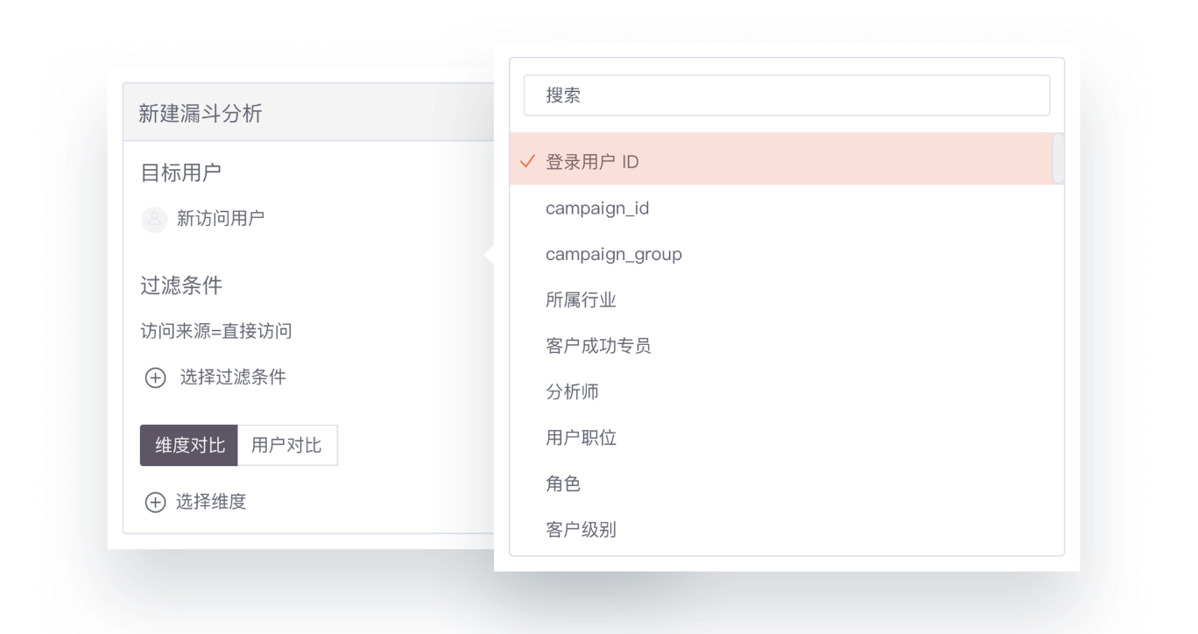This screenshot has width=1198, height=634.
Task: Click the plus icon next to 选择过滤条件
Action: 155,377
